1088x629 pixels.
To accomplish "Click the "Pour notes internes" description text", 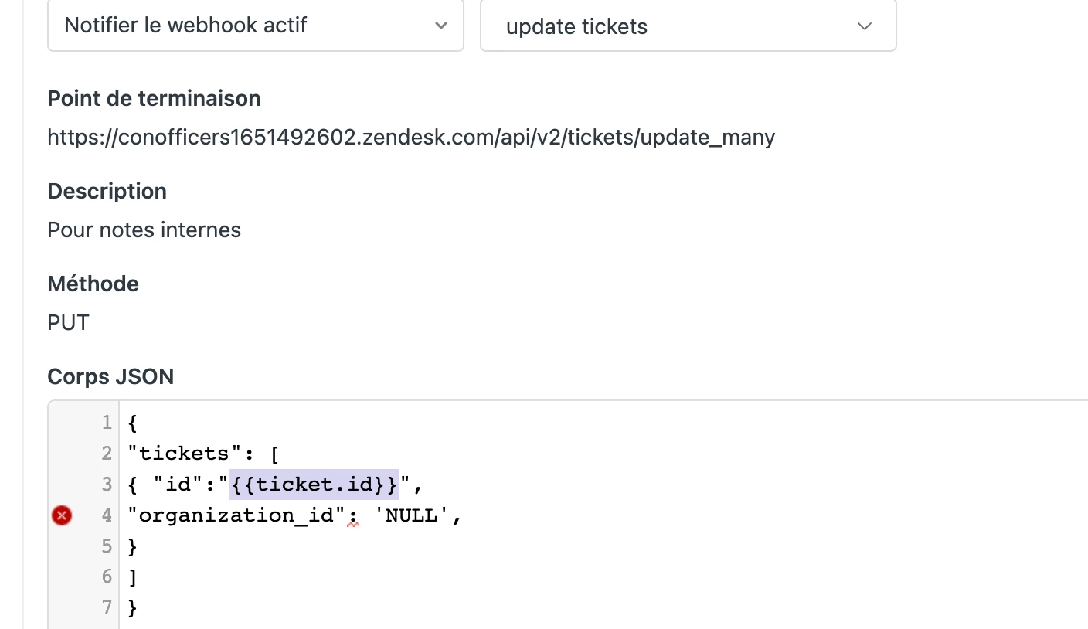I will (x=144, y=230).
